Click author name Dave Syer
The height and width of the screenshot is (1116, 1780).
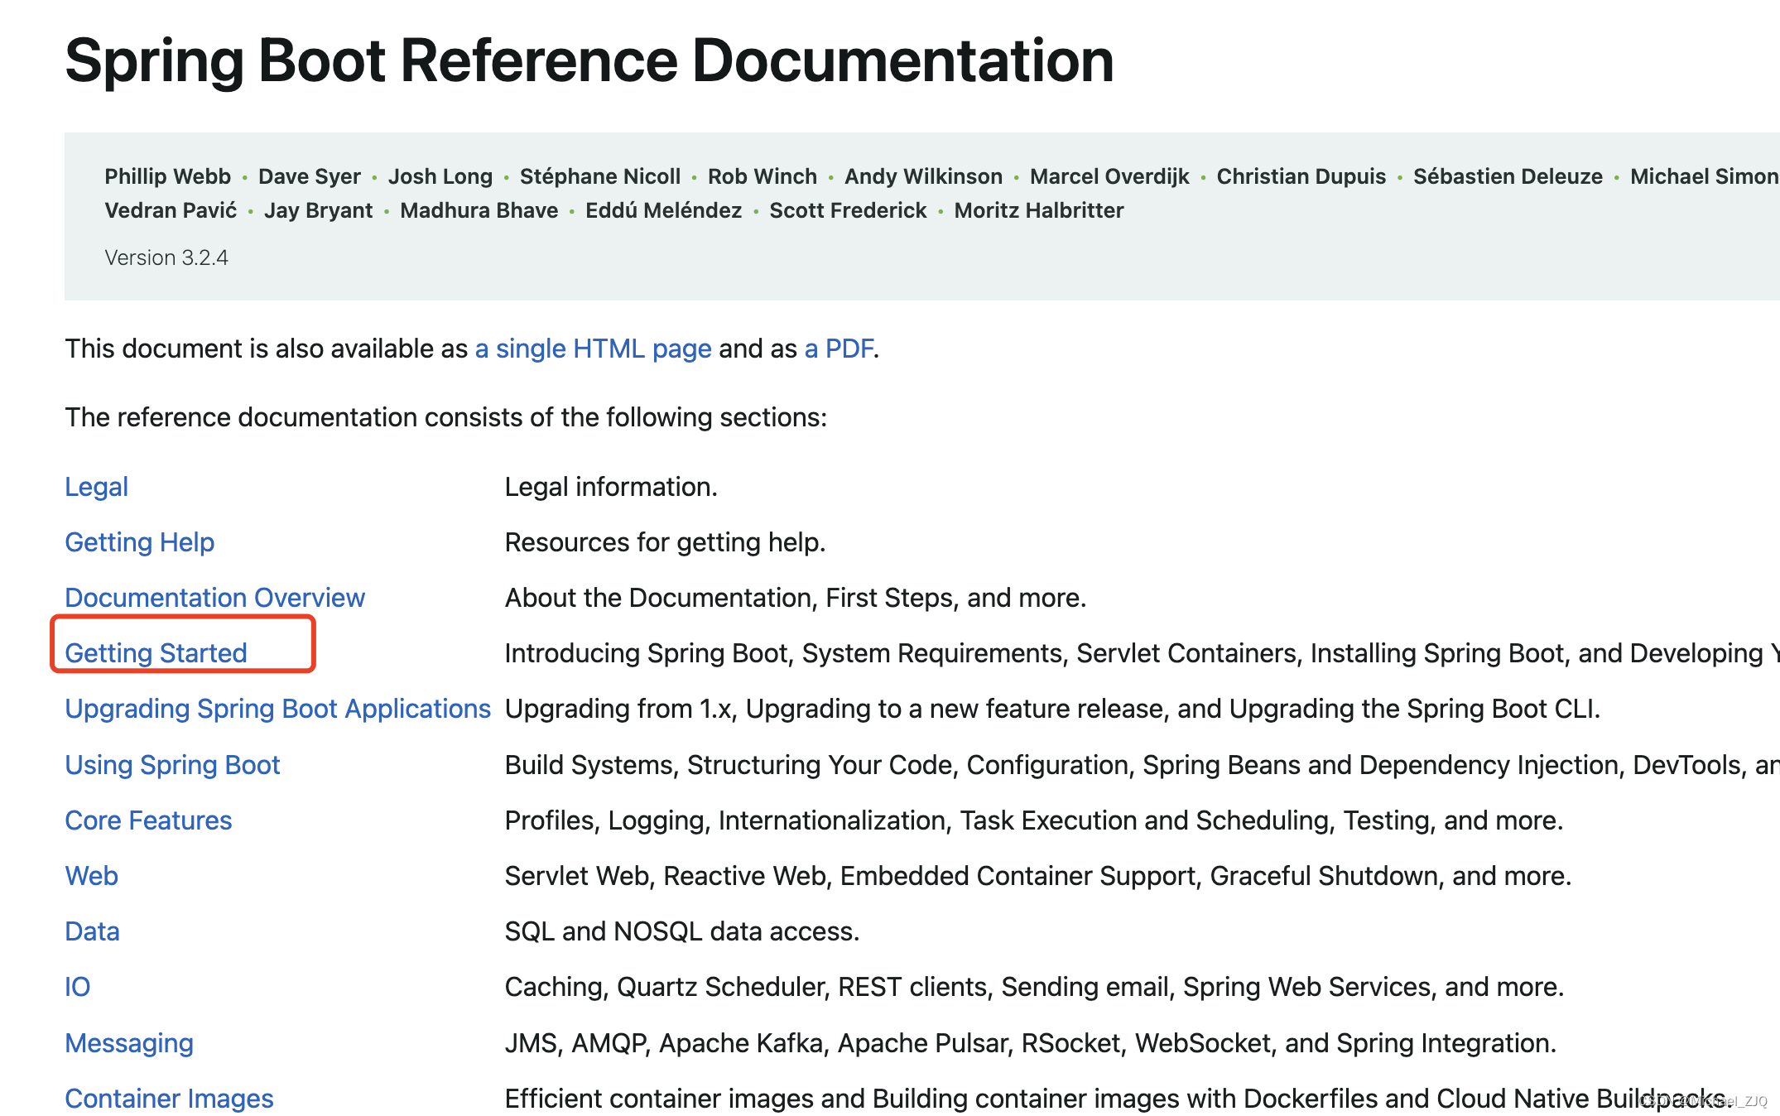click(310, 176)
